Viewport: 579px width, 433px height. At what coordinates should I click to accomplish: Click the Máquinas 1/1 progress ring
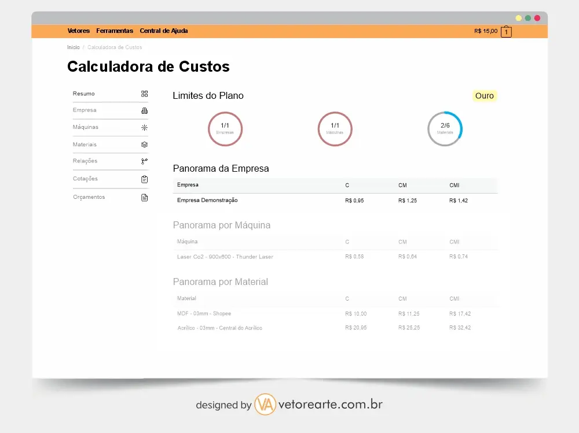click(x=335, y=129)
